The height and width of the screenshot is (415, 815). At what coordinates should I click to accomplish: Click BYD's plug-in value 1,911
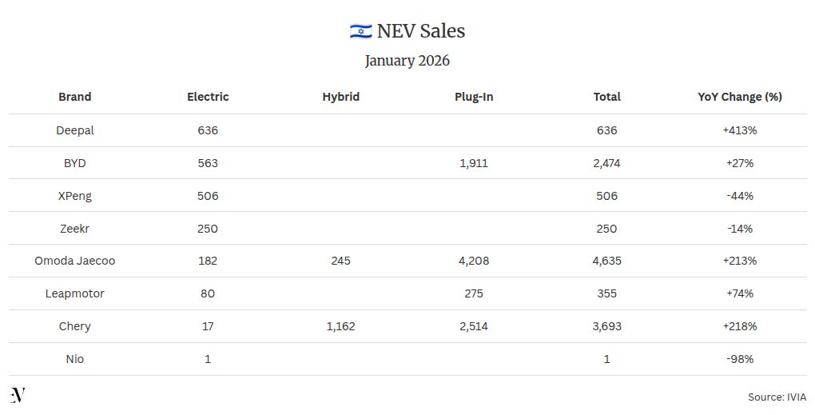pos(474,163)
